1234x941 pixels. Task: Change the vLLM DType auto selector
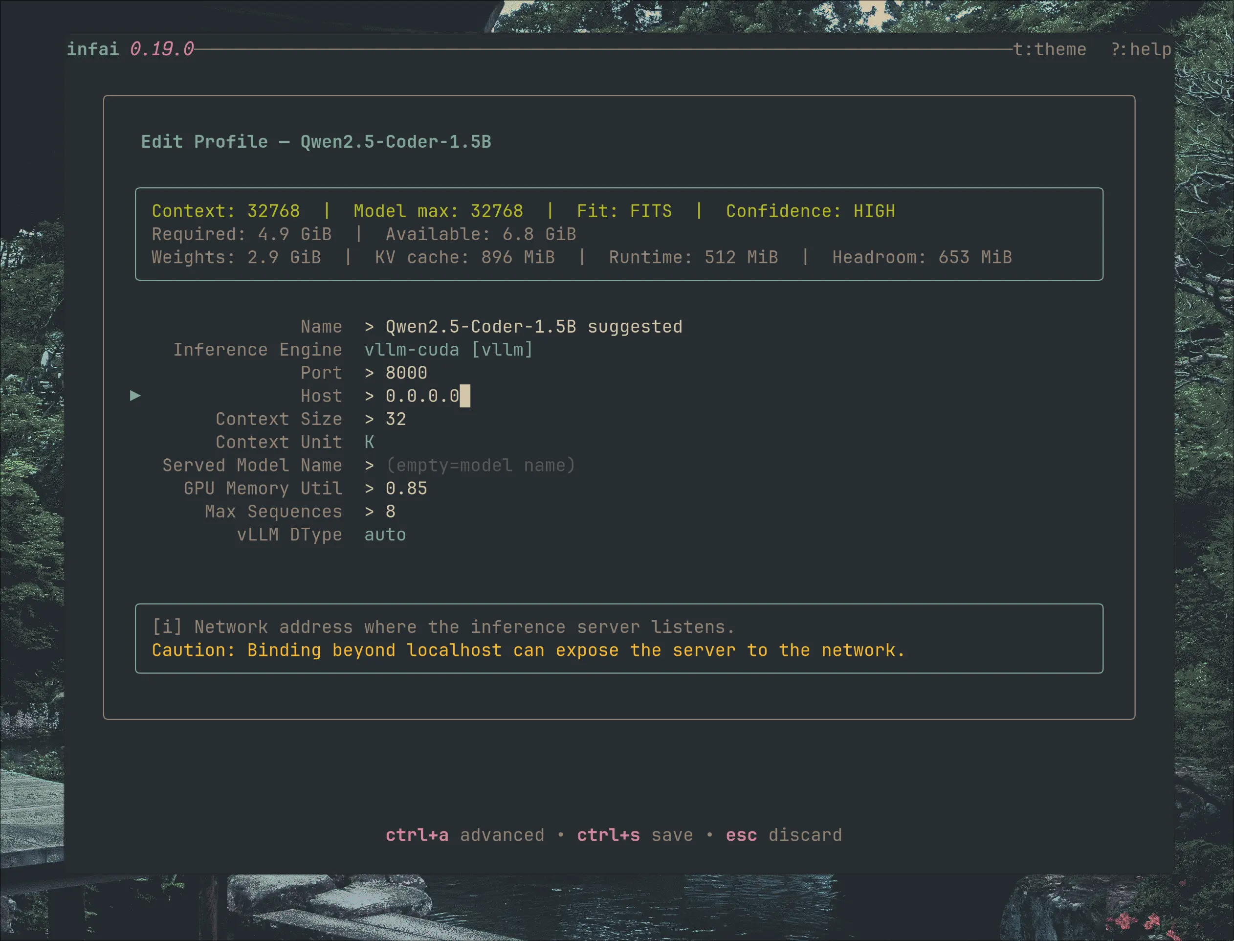tap(385, 535)
